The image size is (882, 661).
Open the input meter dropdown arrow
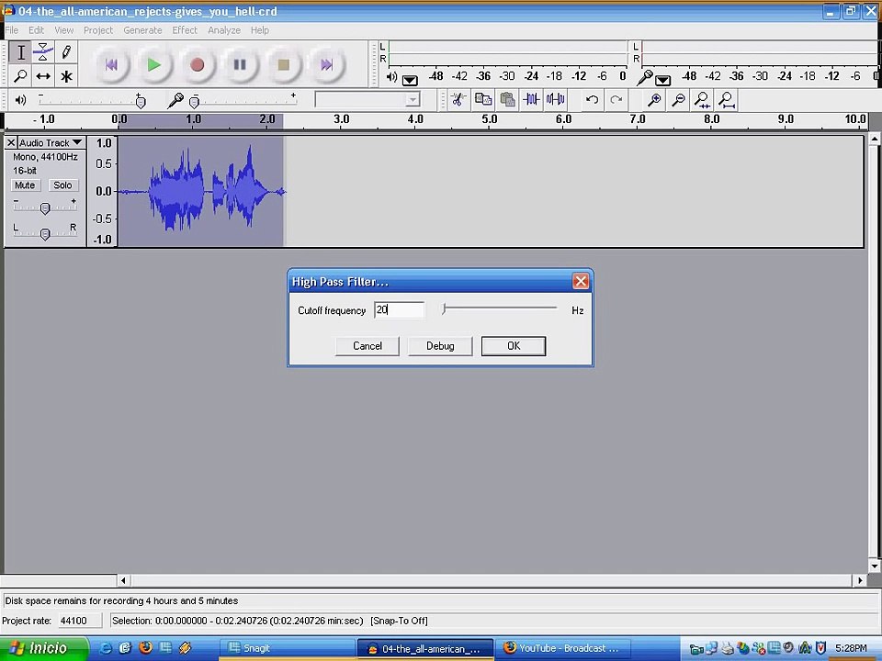pyautogui.click(x=662, y=80)
